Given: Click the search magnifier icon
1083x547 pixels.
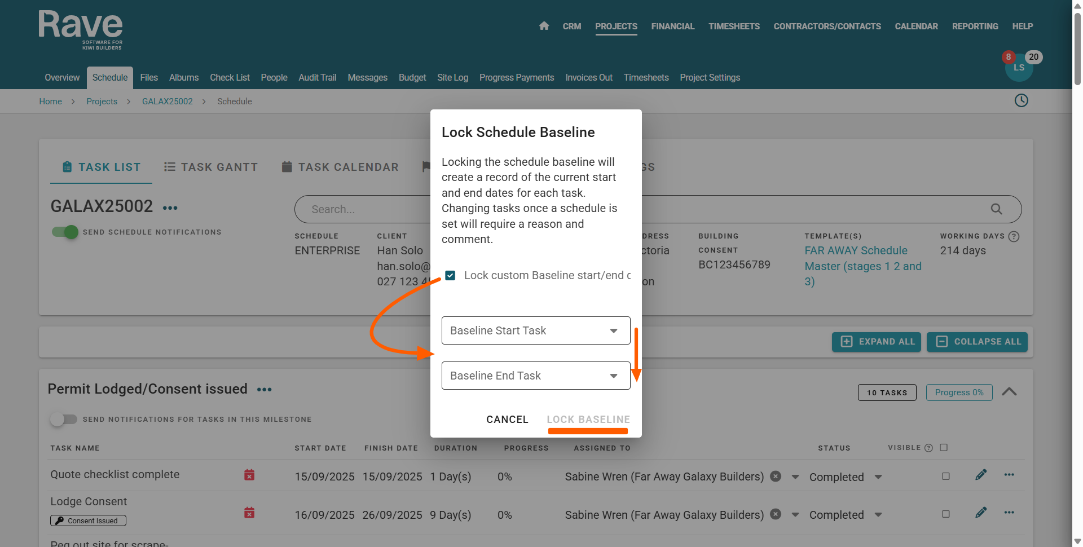Looking at the screenshot, I should (996, 209).
